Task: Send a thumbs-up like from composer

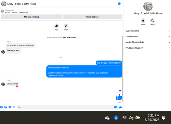Action: [120, 107]
